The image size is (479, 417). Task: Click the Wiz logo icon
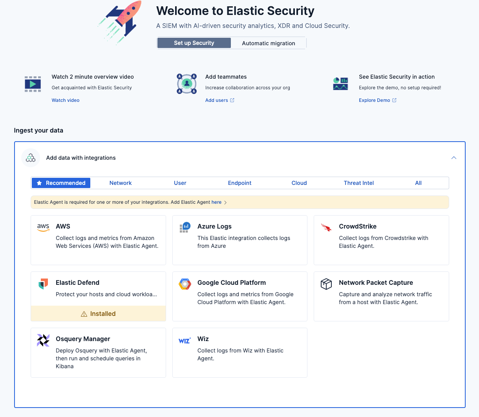pyautogui.click(x=185, y=340)
